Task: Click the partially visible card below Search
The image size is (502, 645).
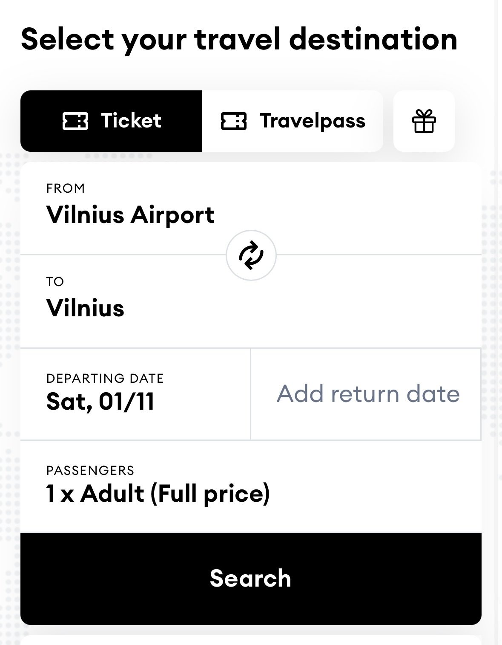Action: click(251, 640)
